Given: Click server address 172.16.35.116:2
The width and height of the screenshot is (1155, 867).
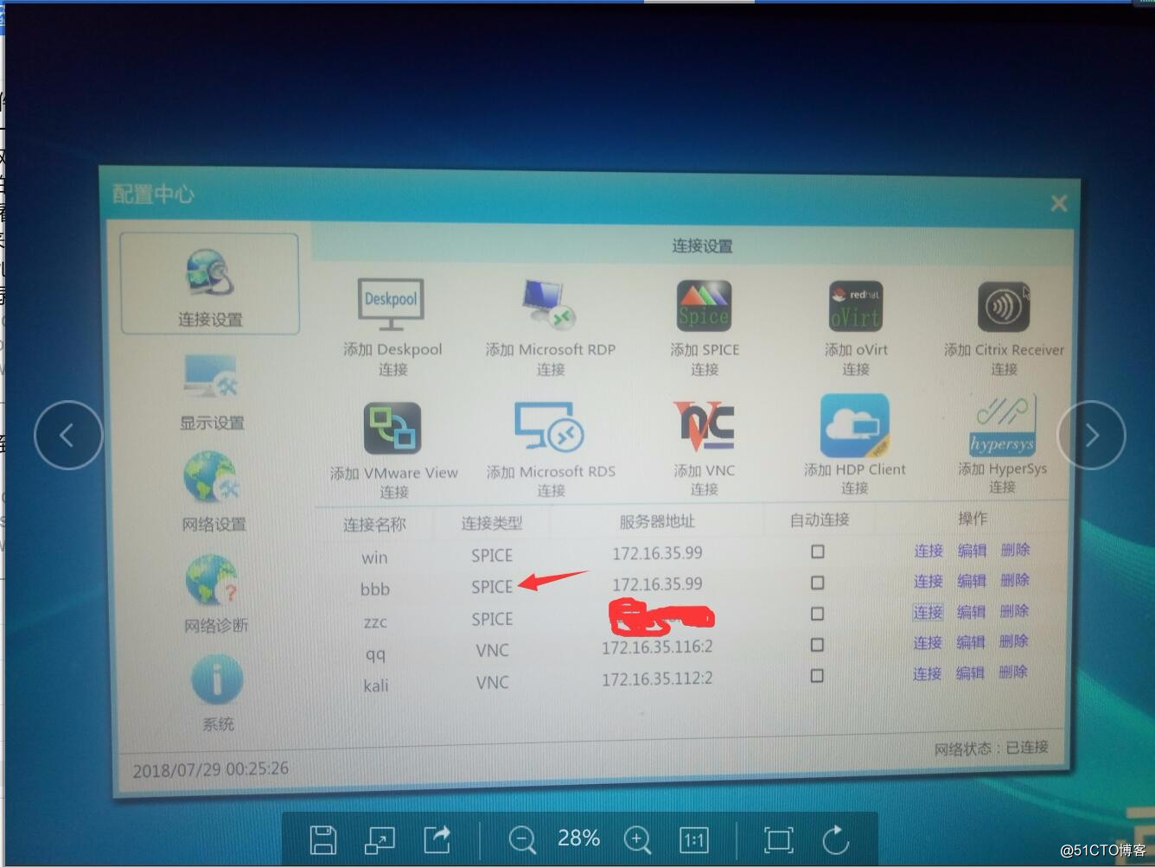Looking at the screenshot, I should point(657,647).
